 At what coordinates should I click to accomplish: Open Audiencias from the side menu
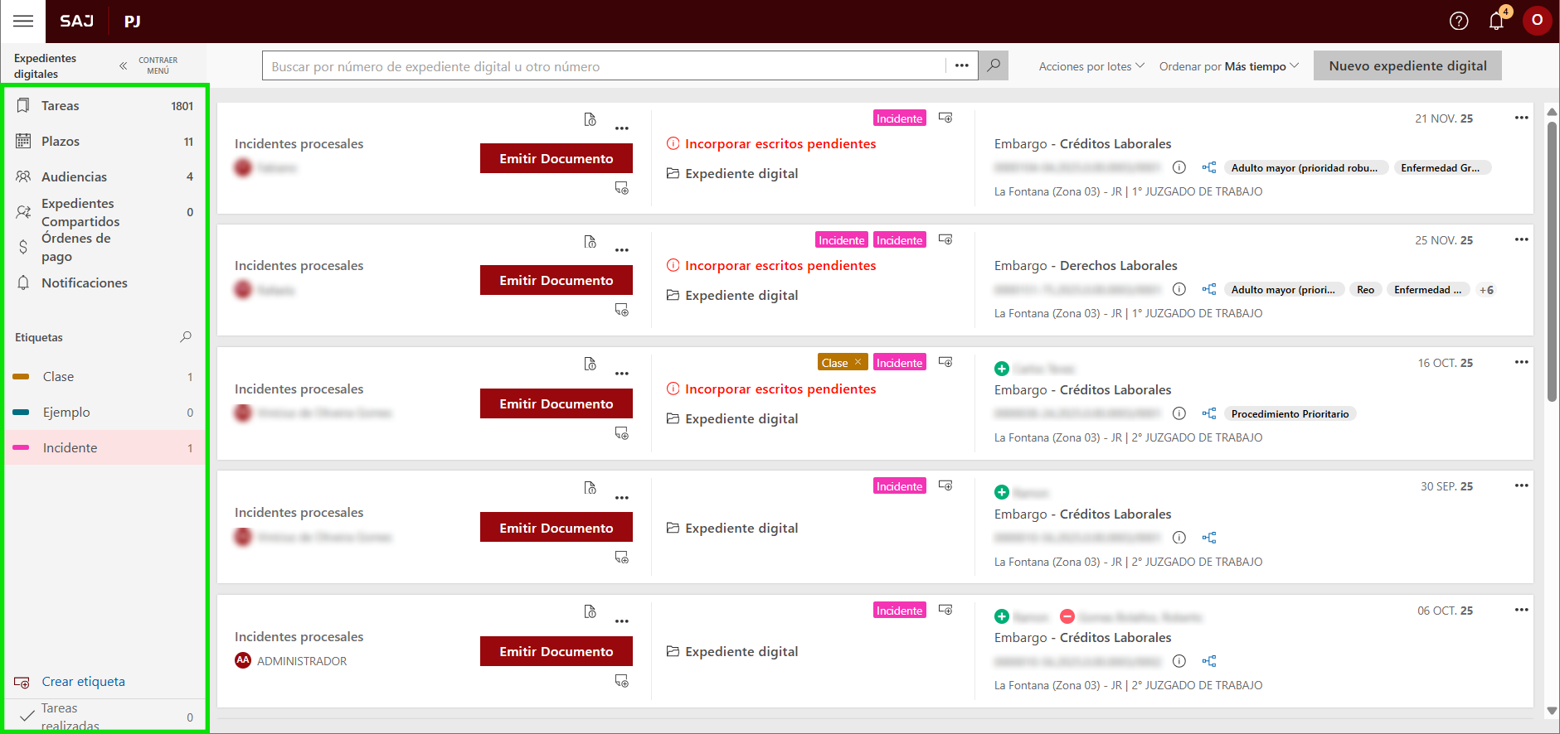point(74,176)
